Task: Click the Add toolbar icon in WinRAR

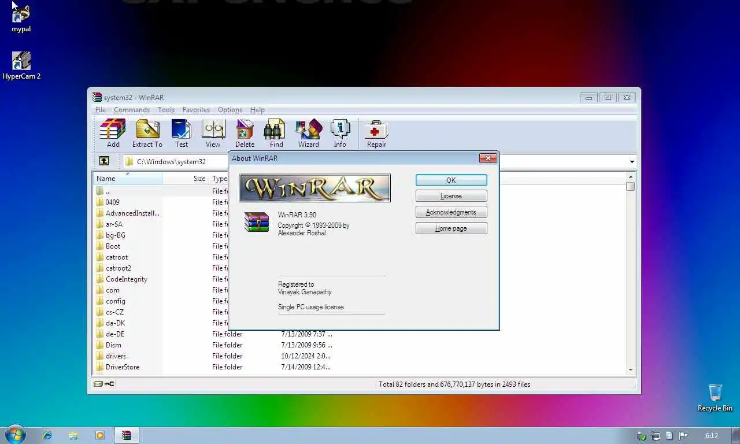Action: click(x=113, y=134)
